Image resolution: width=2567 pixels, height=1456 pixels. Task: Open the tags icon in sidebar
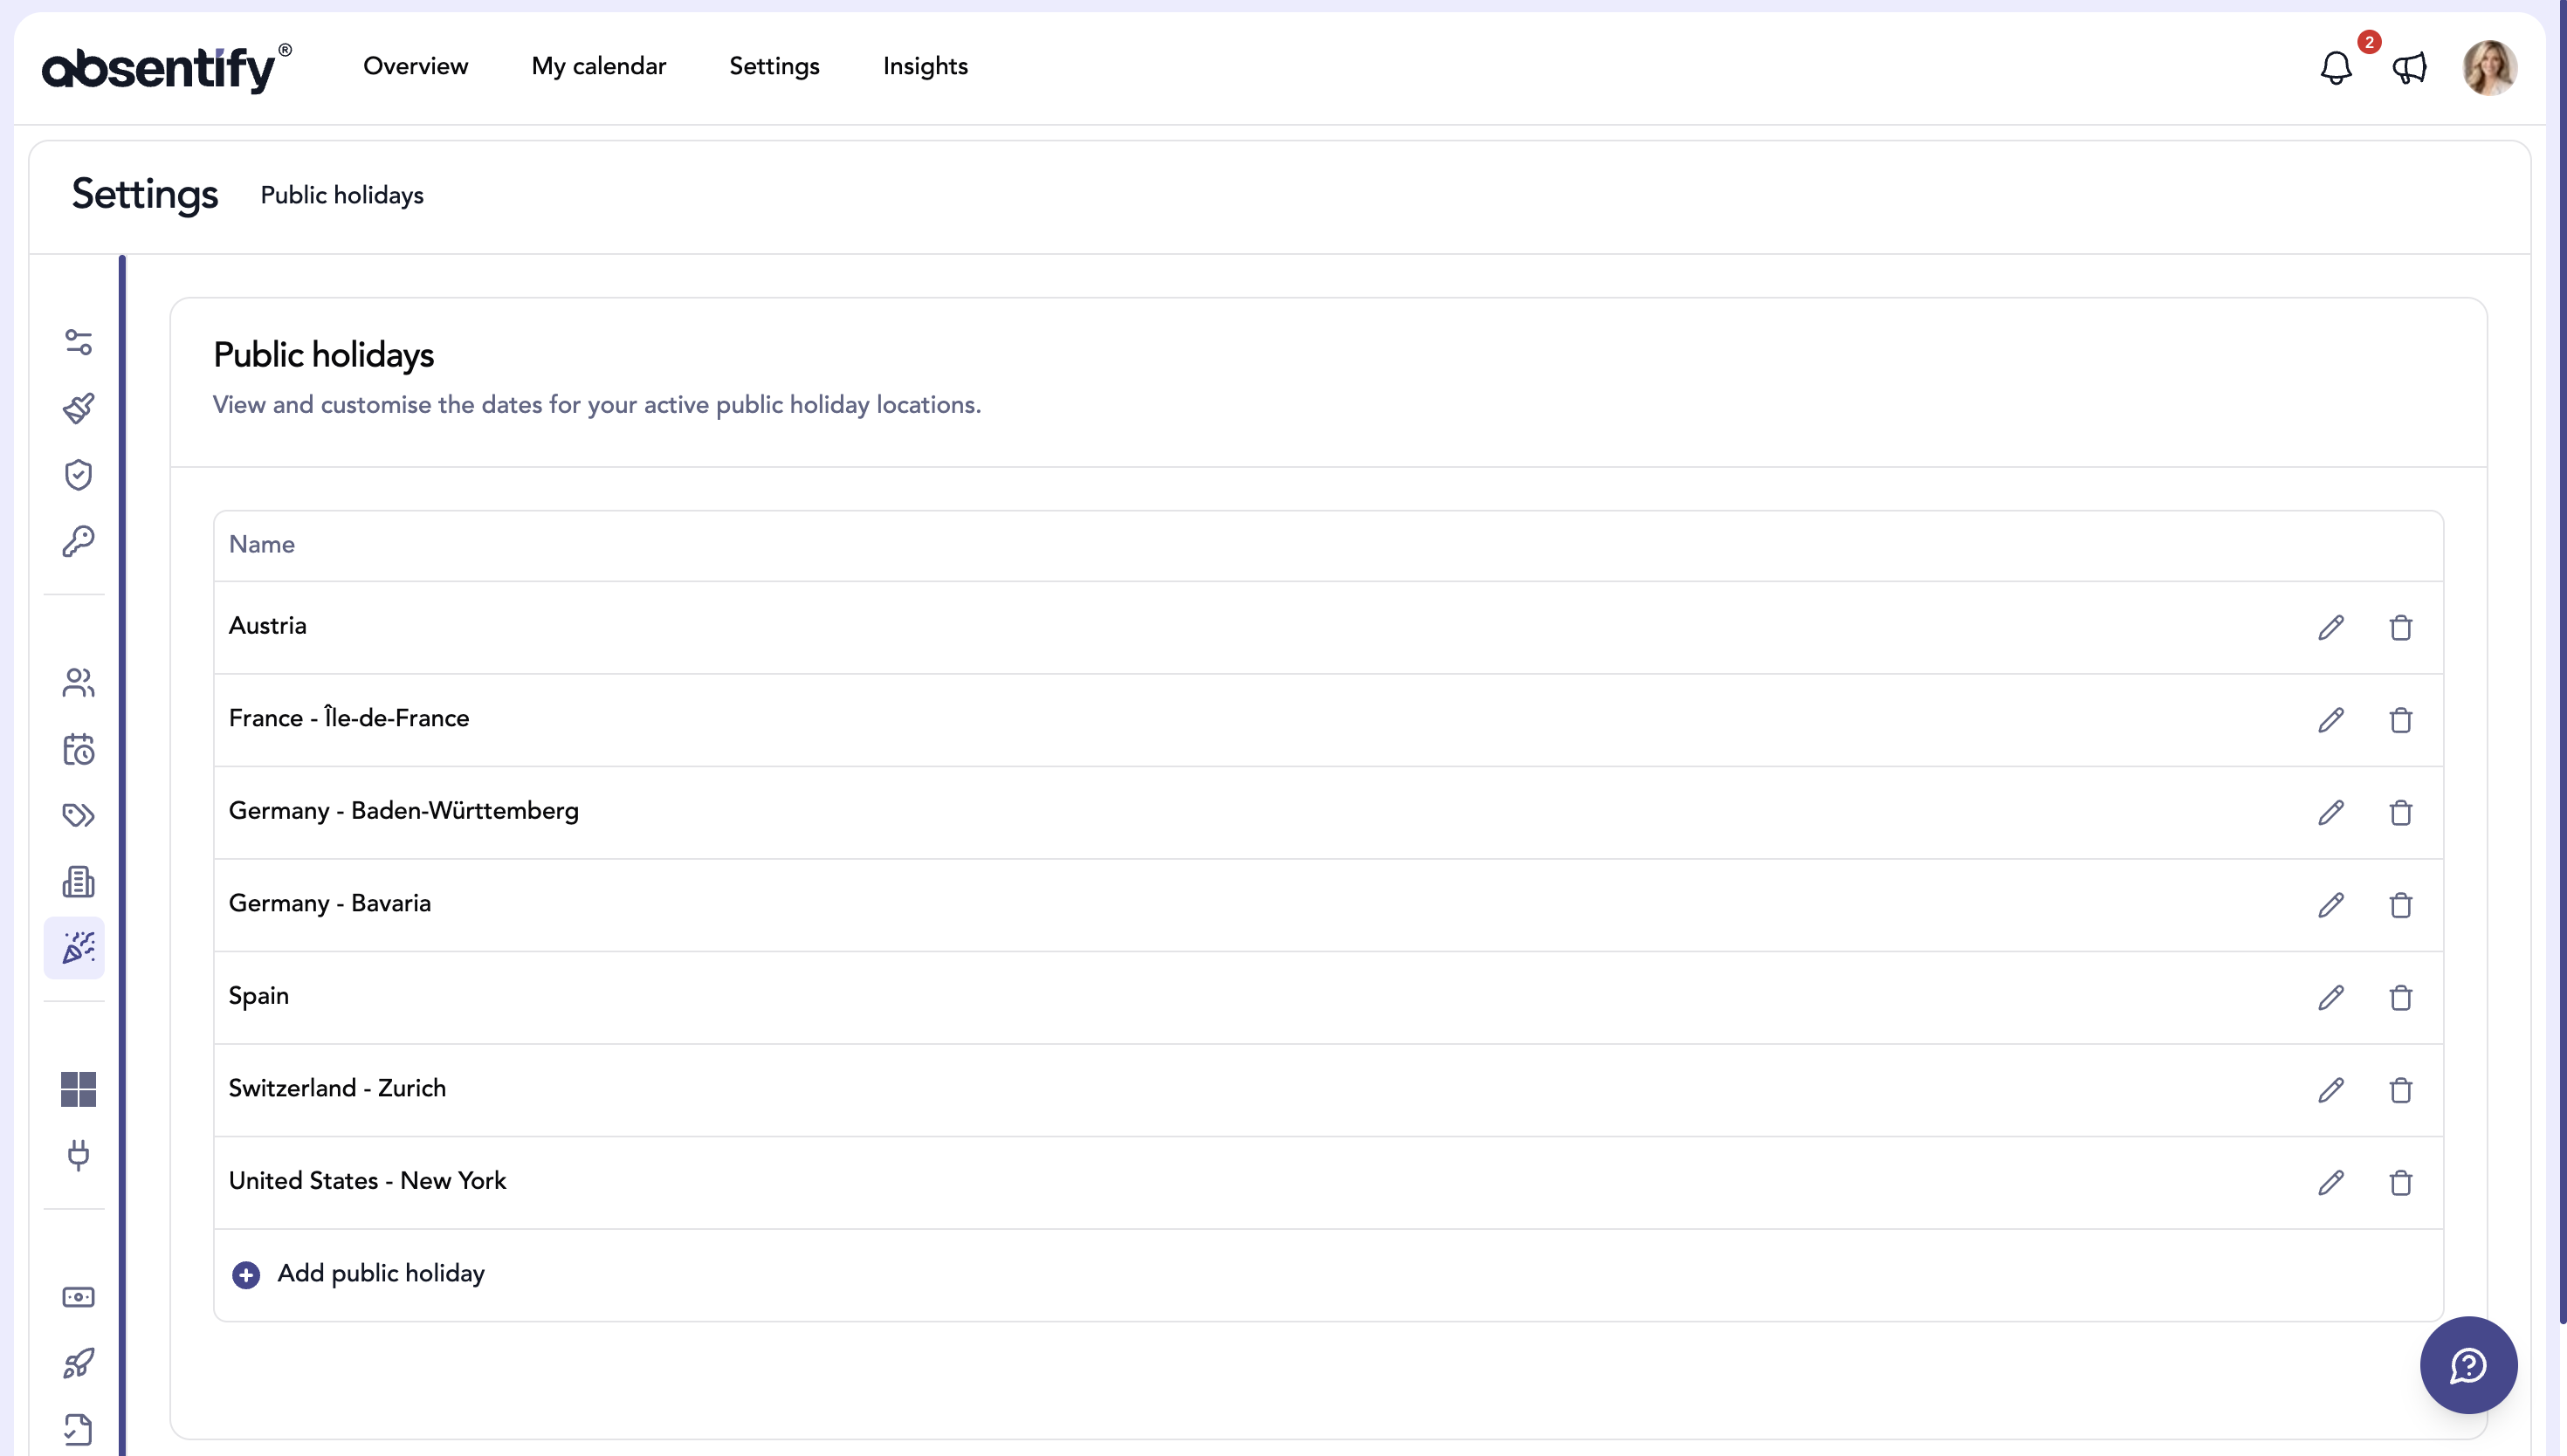point(78,815)
